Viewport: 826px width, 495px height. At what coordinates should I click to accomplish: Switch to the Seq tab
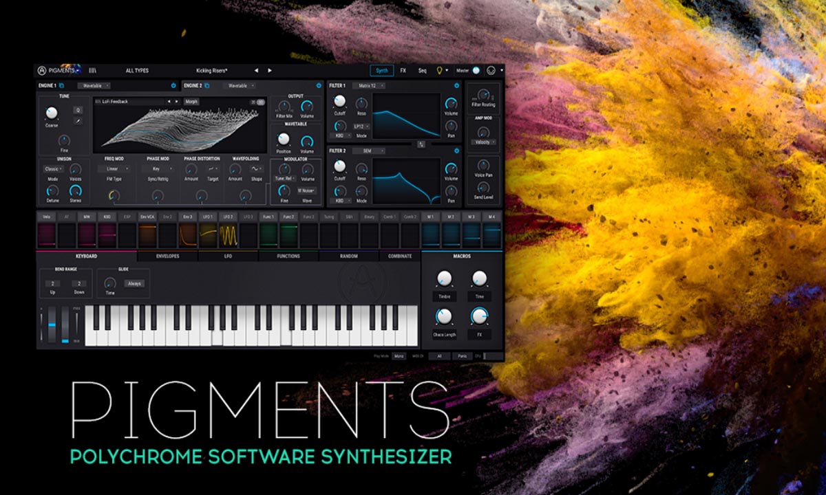click(422, 70)
